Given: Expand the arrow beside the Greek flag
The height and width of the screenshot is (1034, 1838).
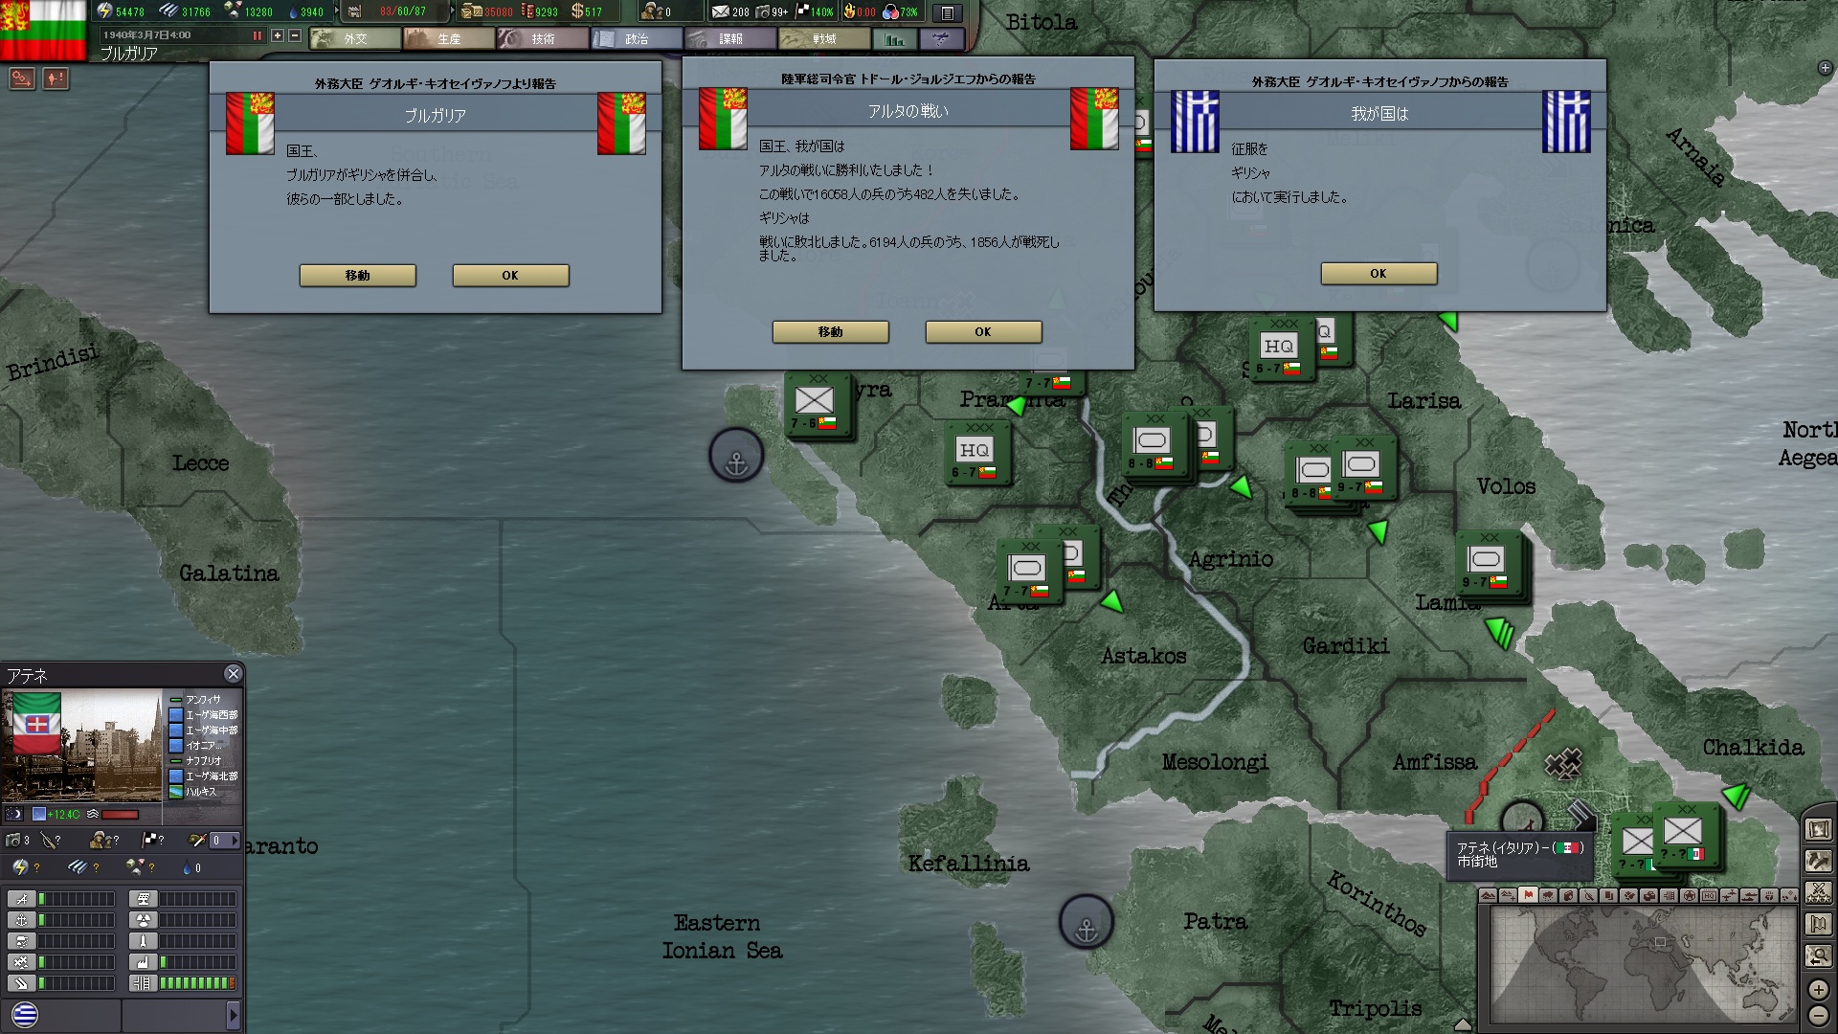Looking at the screenshot, I should coord(233,1015).
